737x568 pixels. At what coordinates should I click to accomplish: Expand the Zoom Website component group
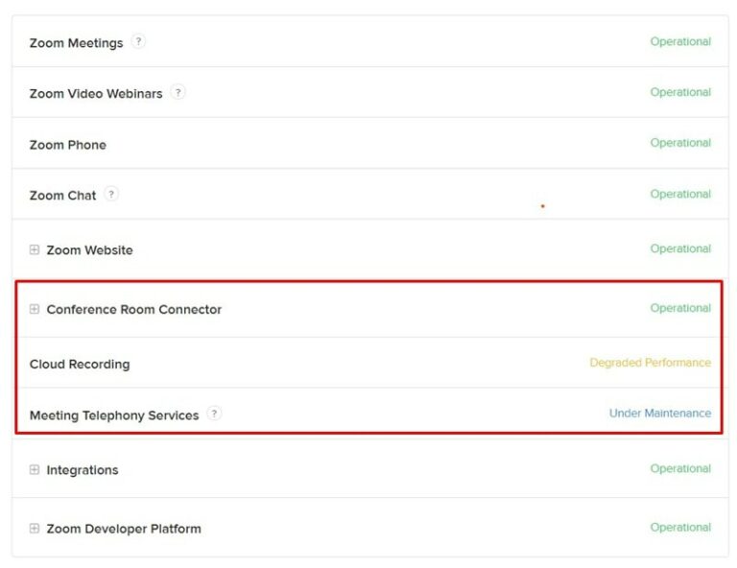click(35, 249)
